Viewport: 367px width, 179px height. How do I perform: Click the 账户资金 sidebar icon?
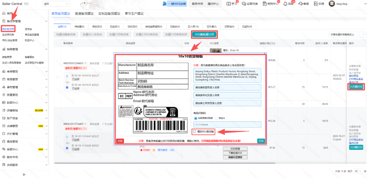pyautogui.click(x=4, y=118)
